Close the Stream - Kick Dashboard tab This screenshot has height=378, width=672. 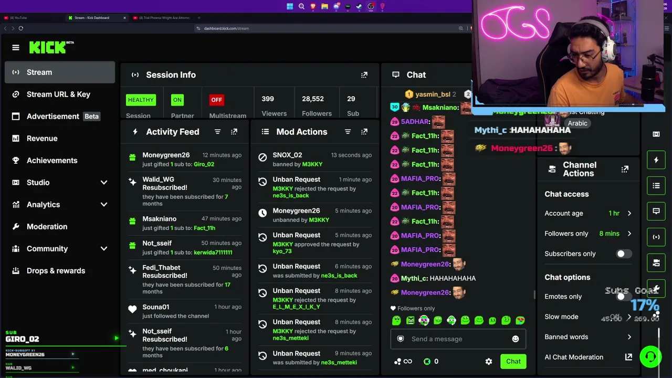point(124,18)
